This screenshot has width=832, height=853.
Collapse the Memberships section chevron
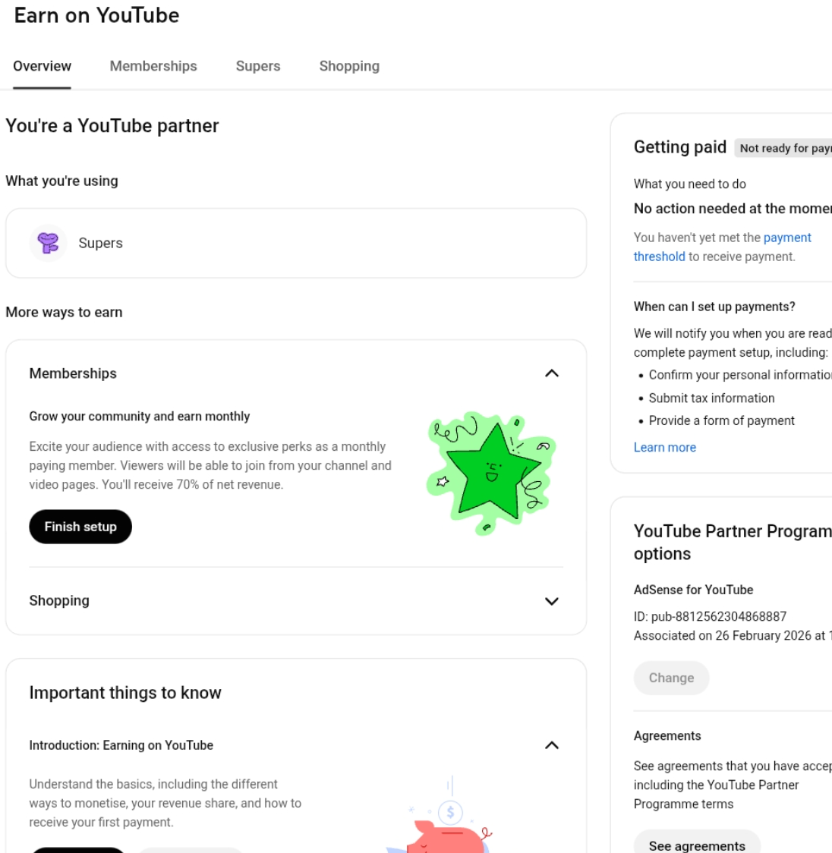pos(552,373)
